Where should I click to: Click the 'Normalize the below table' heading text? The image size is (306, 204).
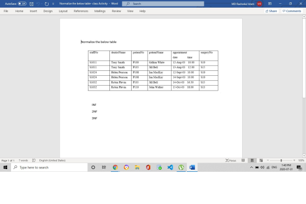coord(99,42)
